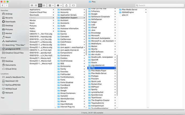Expand Plex Media Server arrow in last column
This screenshot has height=115, width=185.
pos(146,10)
